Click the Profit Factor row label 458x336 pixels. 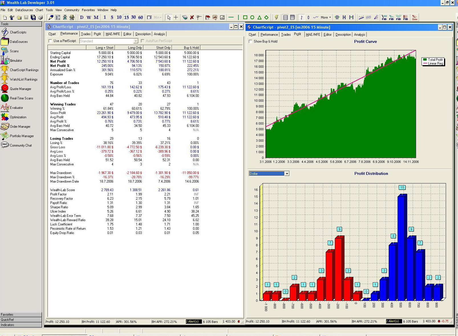[x=58, y=194]
